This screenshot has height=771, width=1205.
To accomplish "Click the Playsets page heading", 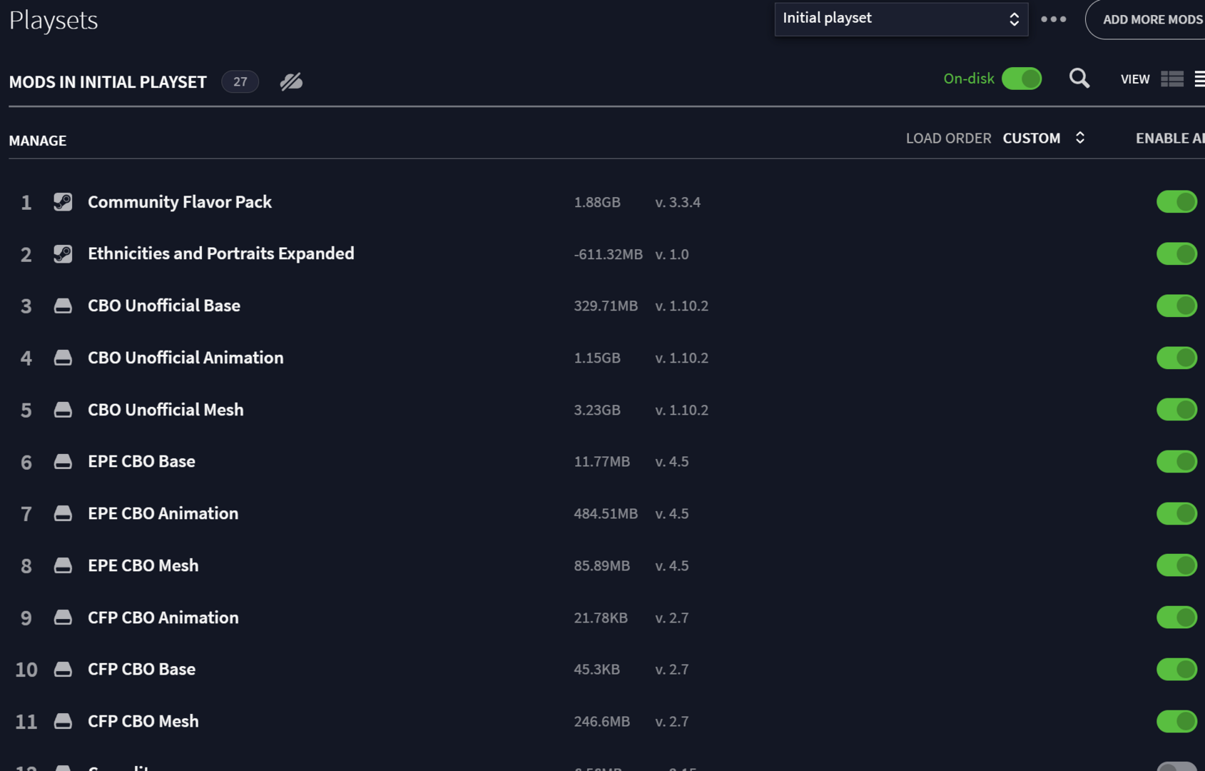I will (x=54, y=20).
